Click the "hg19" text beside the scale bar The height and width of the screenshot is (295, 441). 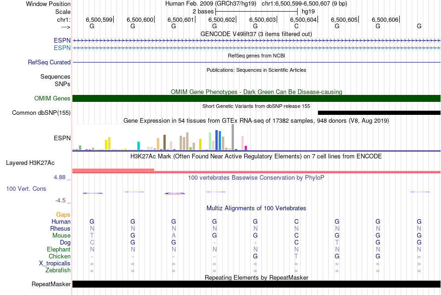coord(308,12)
